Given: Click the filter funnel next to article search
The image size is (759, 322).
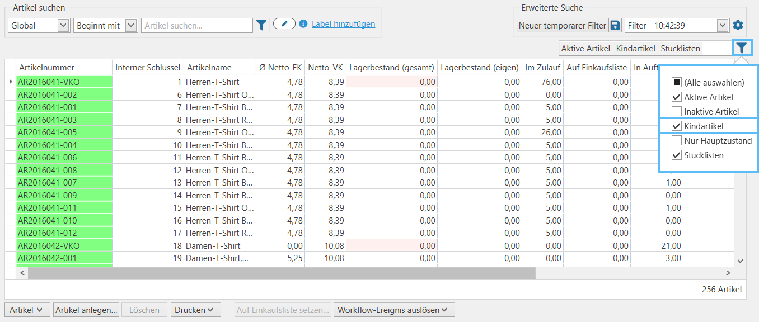Looking at the screenshot, I should [x=261, y=25].
